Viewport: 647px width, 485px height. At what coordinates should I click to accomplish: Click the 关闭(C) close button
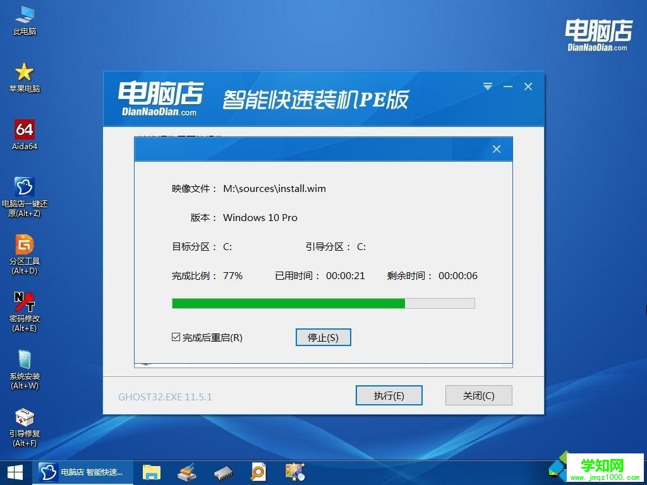[478, 395]
